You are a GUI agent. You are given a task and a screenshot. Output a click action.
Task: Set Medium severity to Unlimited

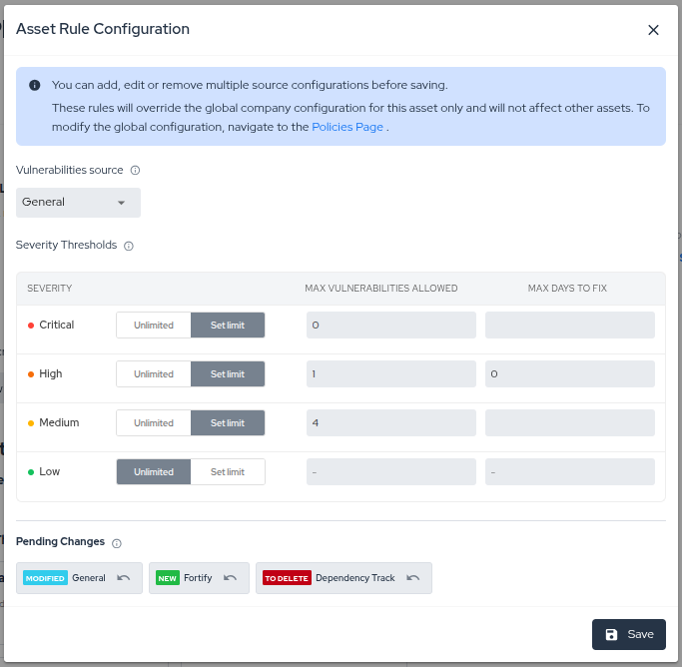click(154, 423)
